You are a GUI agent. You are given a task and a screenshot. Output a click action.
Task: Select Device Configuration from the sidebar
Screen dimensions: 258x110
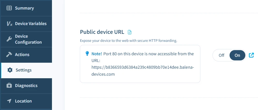click(x=28, y=39)
